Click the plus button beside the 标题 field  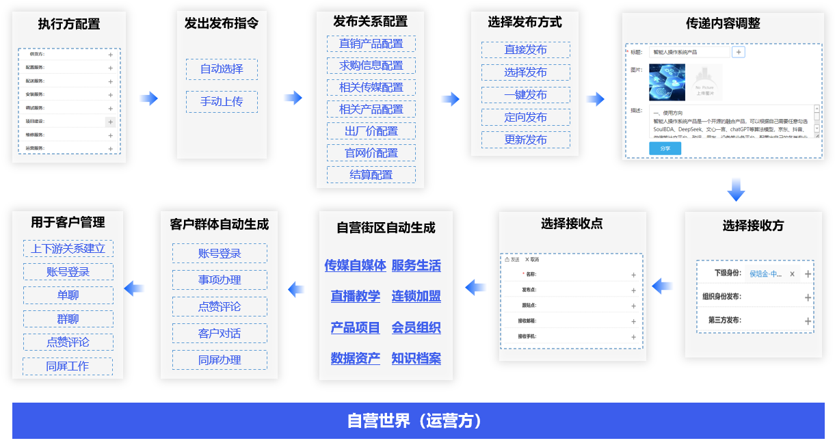point(739,52)
